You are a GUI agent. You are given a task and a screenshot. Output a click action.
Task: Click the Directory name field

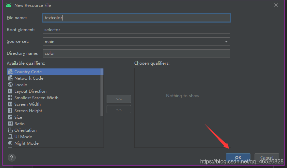136,53
